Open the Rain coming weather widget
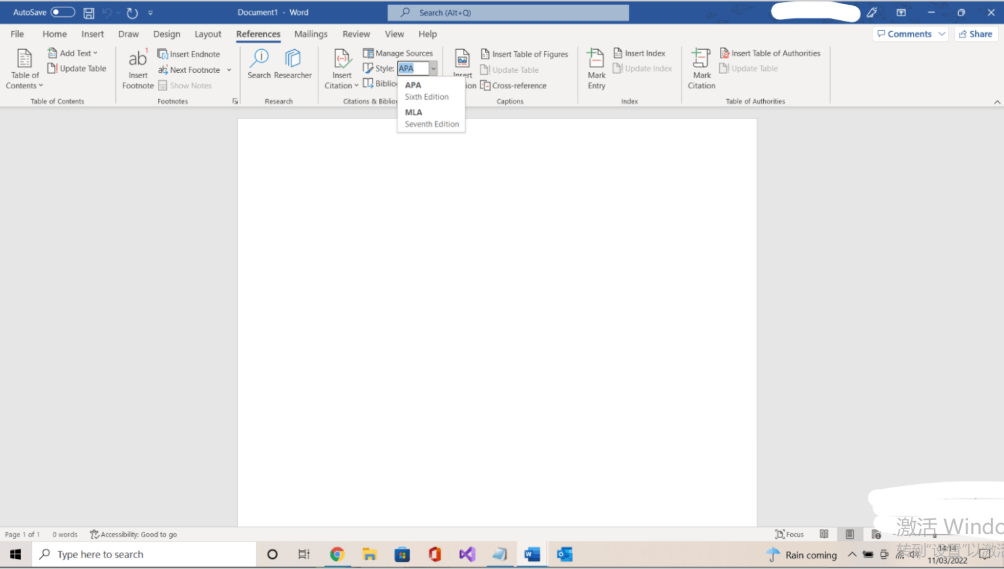 [x=802, y=555]
